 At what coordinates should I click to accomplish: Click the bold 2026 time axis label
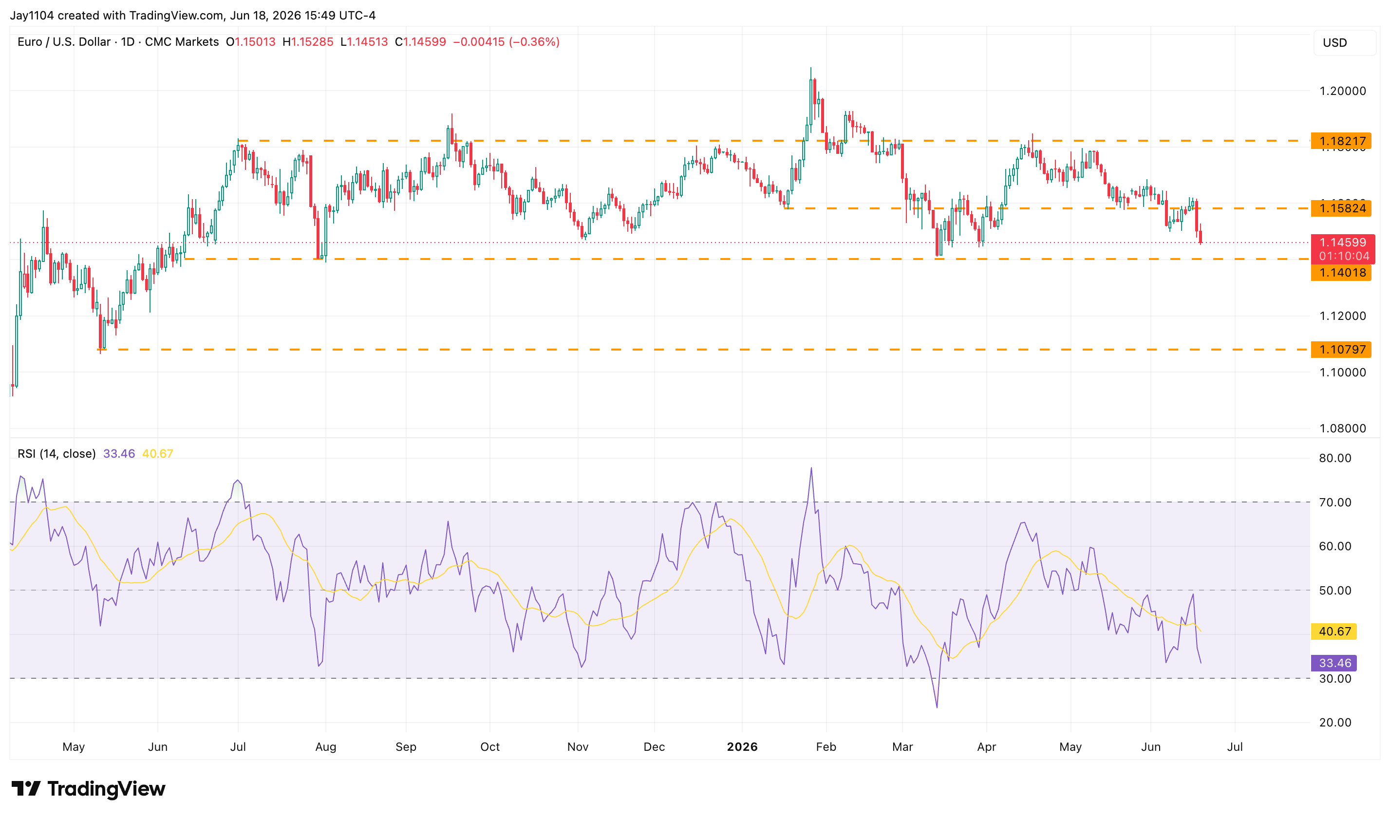coord(742,747)
